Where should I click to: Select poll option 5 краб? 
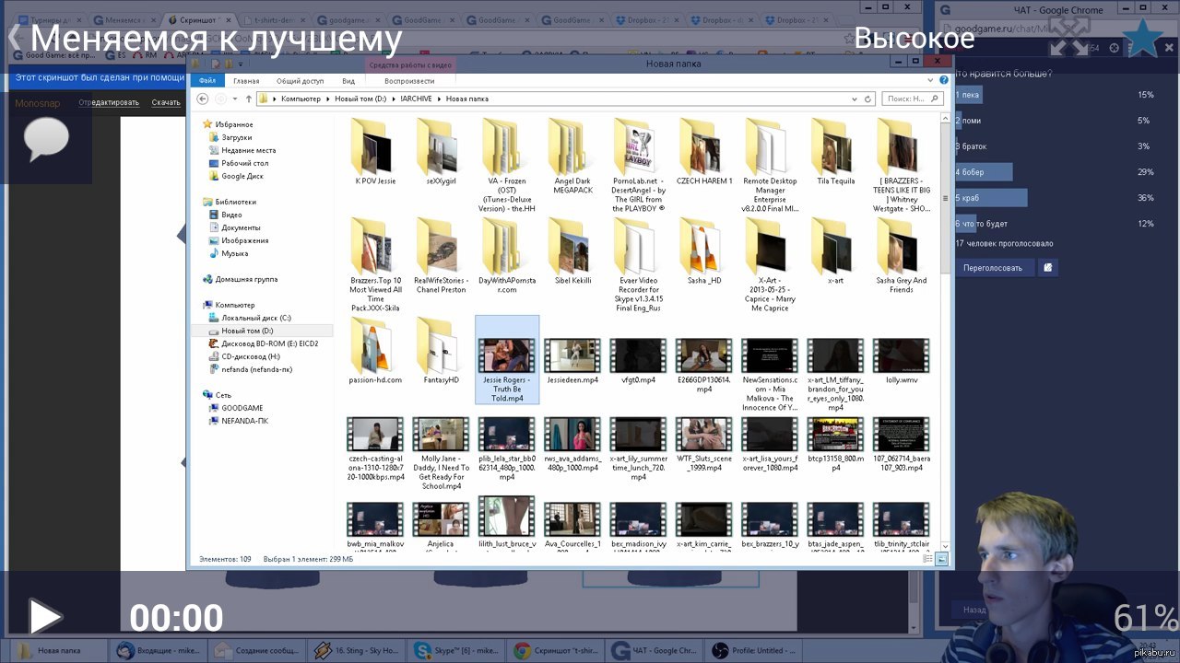click(x=991, y=198)
